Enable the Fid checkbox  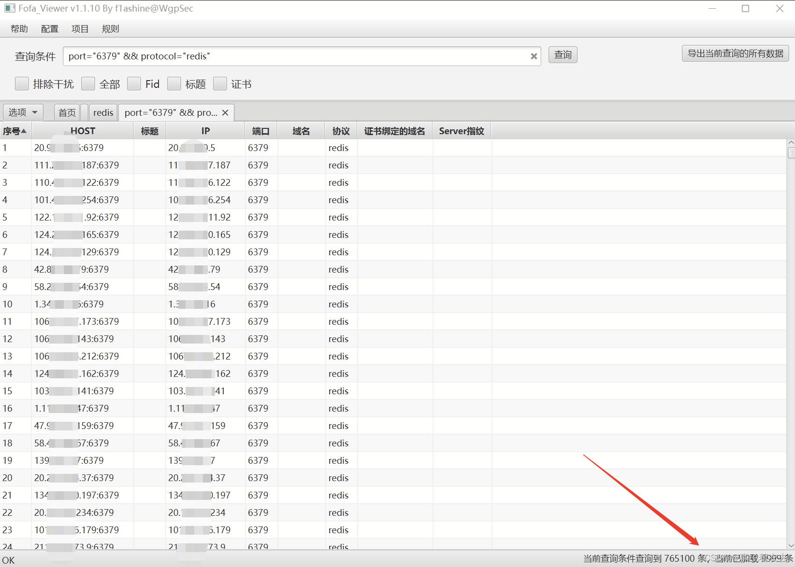134,83
